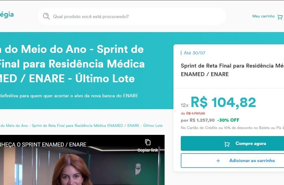Click the -30% OFF discount label
Image resolution: width=284 pixels, height=185 pixels.
point(228,120)
